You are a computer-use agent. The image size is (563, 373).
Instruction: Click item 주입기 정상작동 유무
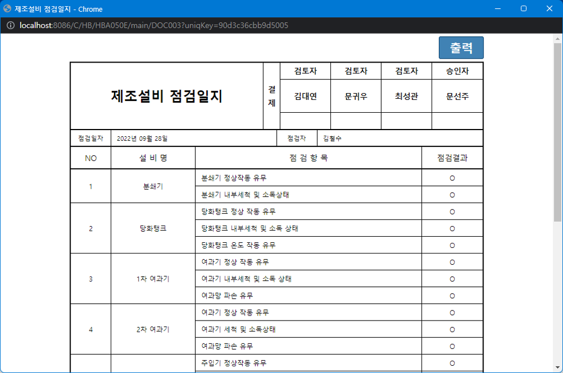pyautogui.click(x=234, y=364)
